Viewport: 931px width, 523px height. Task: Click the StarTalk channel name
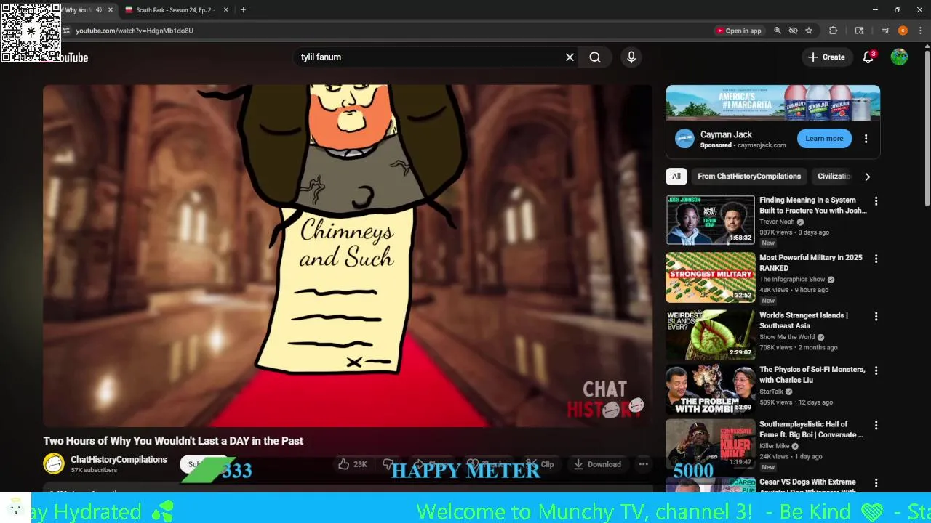point(772,392)
